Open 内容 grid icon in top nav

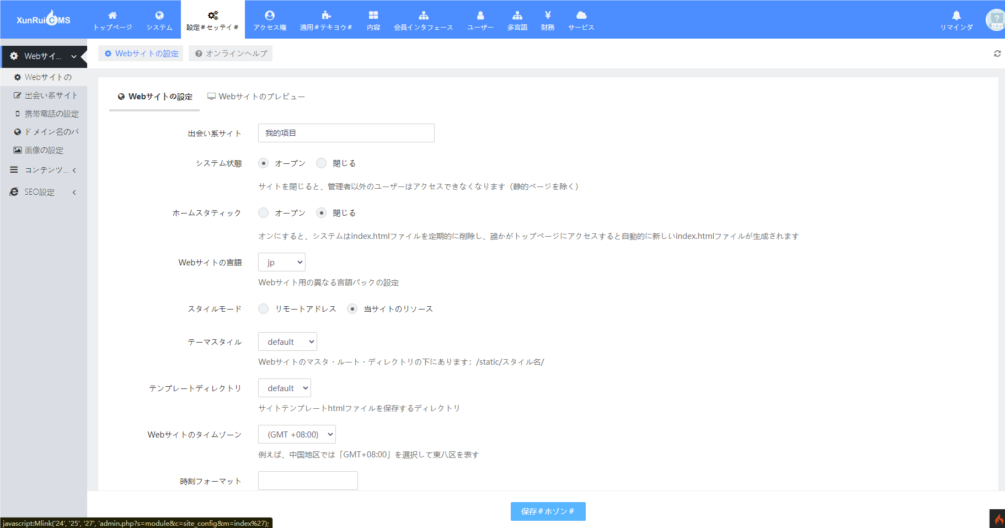(373, 15)
